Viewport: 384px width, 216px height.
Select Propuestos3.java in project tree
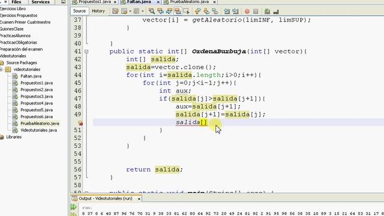(37, 97)
